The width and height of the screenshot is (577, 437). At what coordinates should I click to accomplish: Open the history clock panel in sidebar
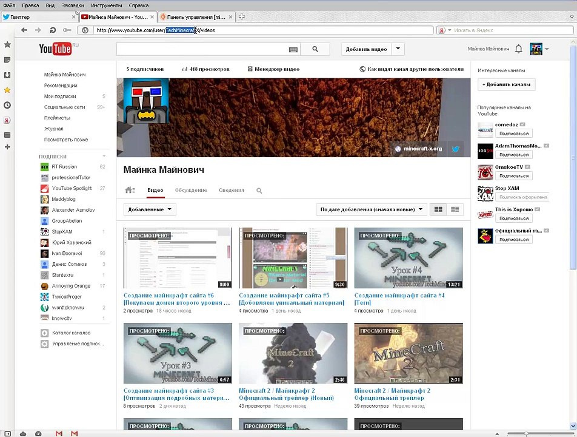7,105
